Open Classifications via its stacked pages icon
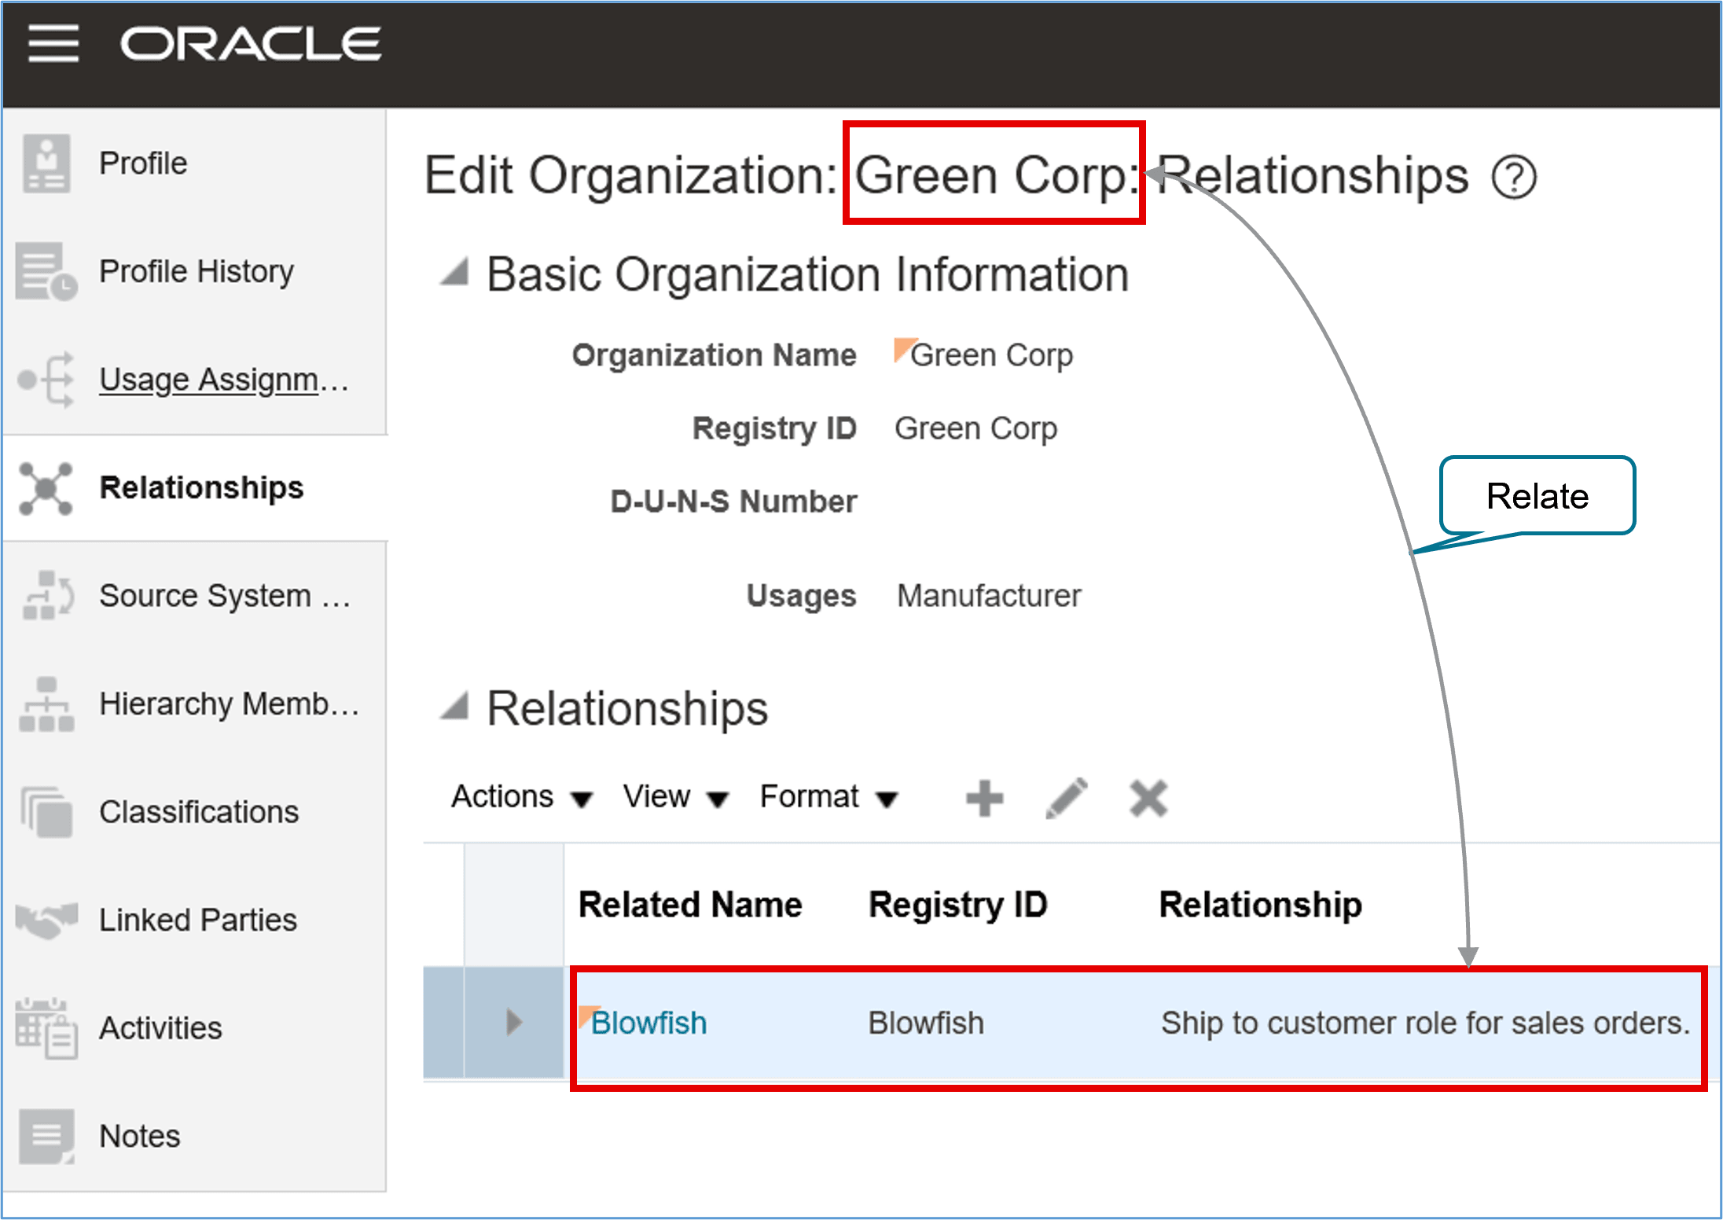 pos(46,812)
